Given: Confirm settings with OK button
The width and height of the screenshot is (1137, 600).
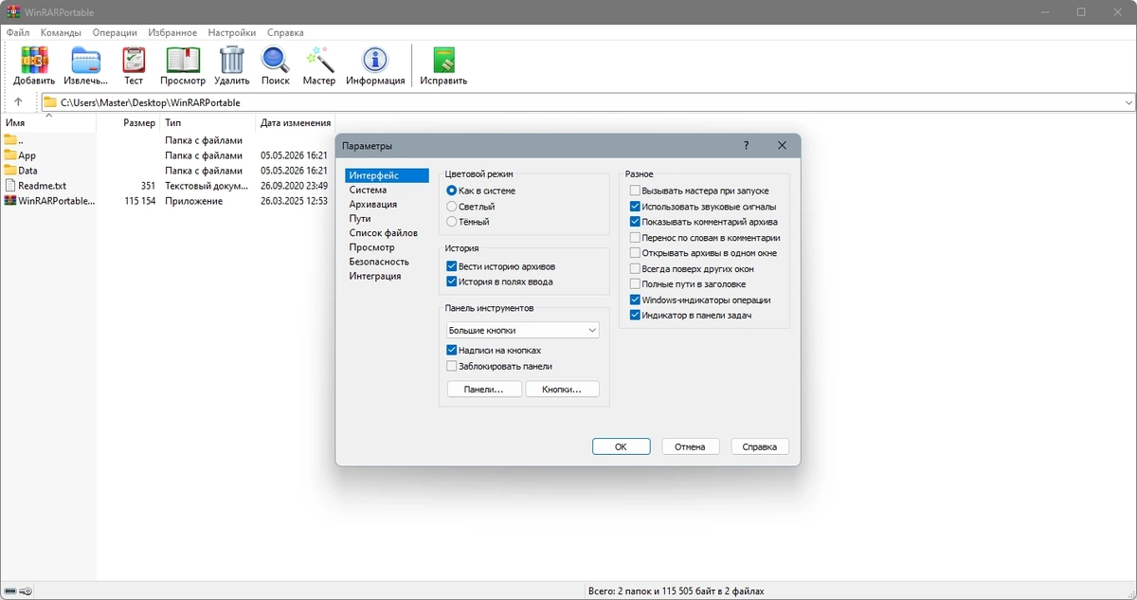Looking at the screenshot, I should tap(621, 446).
